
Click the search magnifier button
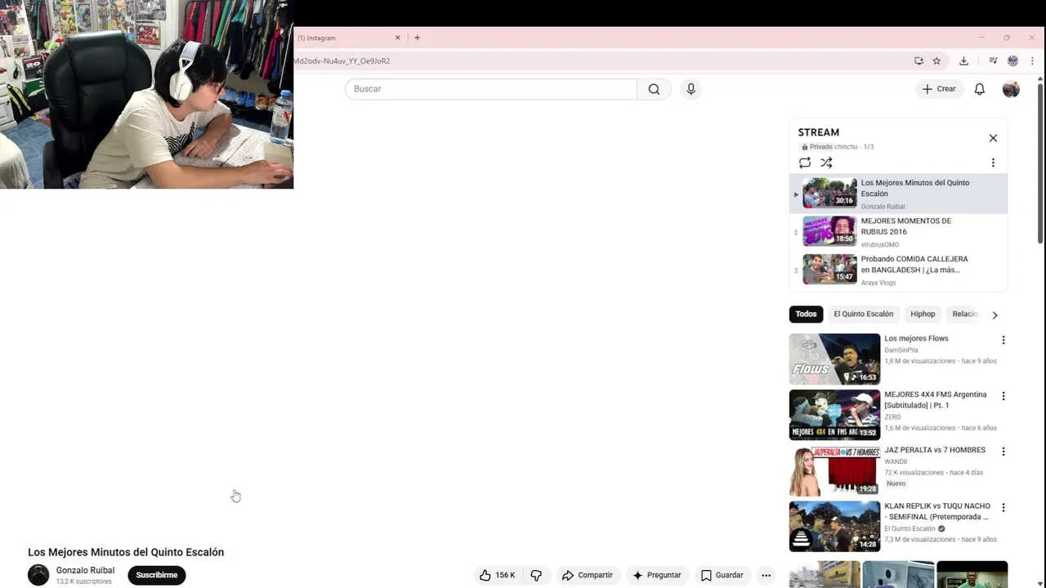[x=654, y=89]
